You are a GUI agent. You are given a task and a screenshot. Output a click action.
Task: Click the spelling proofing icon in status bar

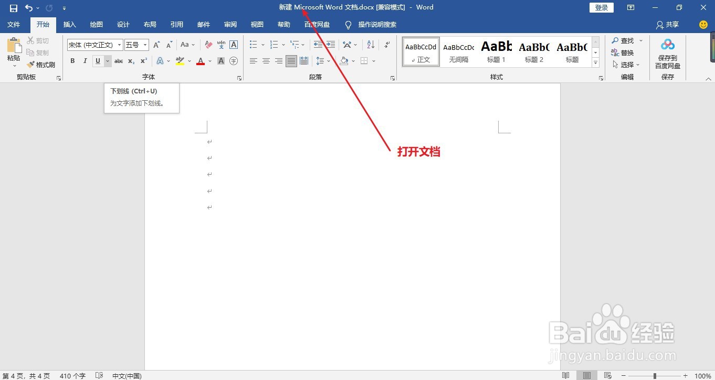(x=99, y=376)
